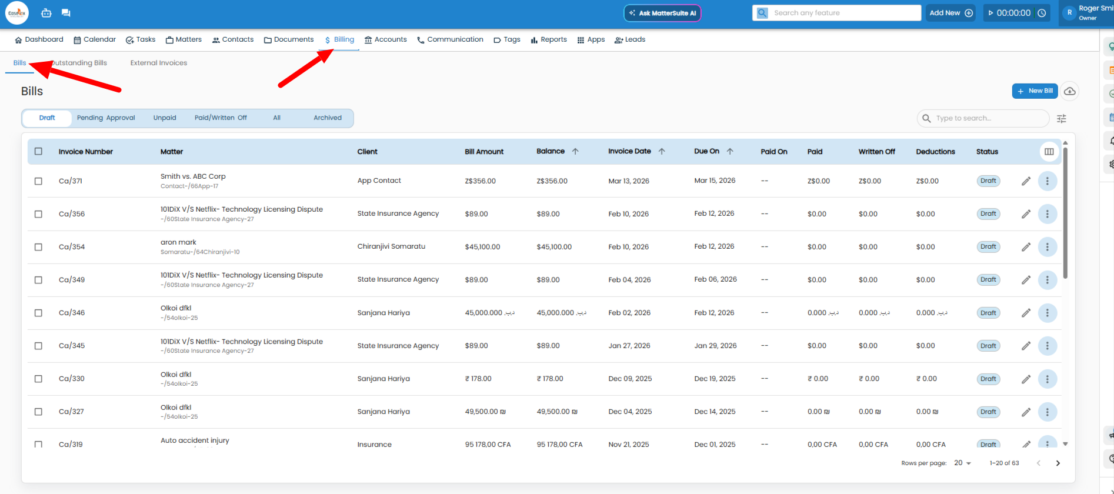This screenshot has width=1114, height=494.
Task: Click the New Bill button
Action: pos(1035,91)
